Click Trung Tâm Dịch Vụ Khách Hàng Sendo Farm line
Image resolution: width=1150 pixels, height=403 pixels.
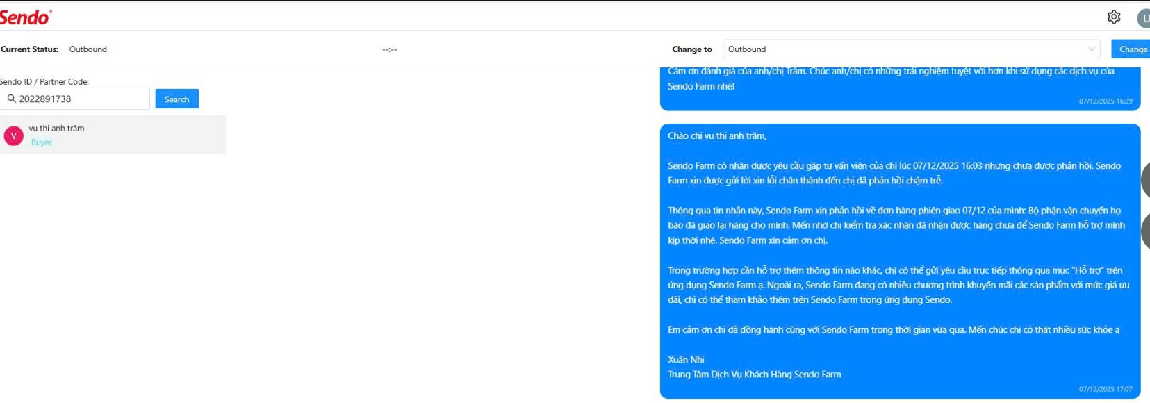(754, 375)
